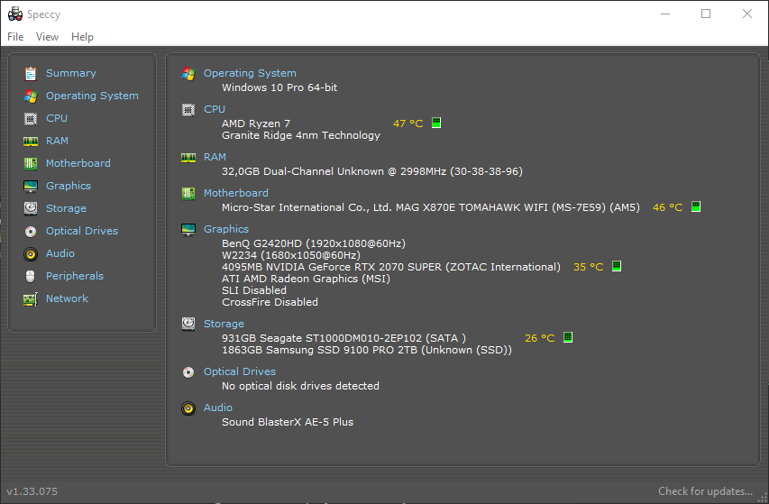Click the drive icon beside main Storage heading
769x504 pixels.
(188, 324)
